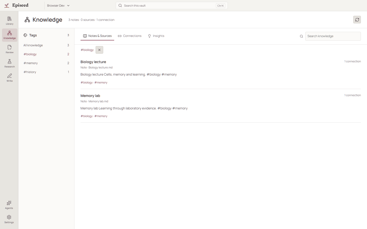Click the vault summary '3 notes · 0 sources'
367x229 pixels.
pos(81,20)
